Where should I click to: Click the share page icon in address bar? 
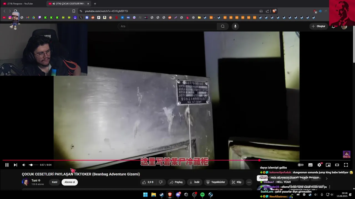(267, 11)
